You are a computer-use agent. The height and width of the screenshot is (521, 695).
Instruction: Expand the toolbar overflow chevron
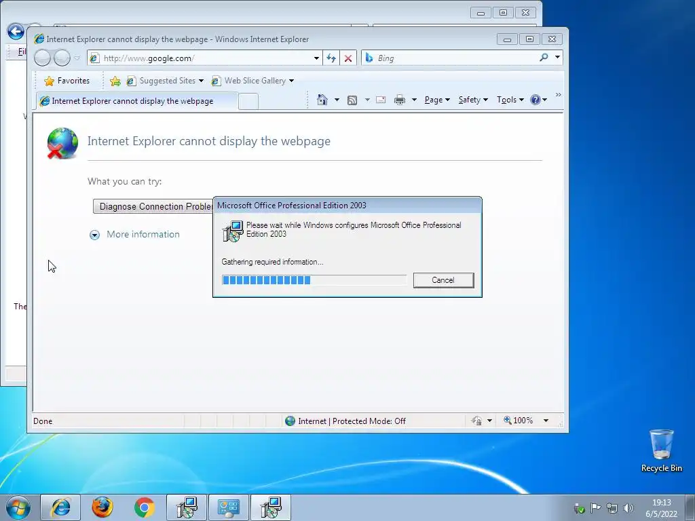[558, 95]
